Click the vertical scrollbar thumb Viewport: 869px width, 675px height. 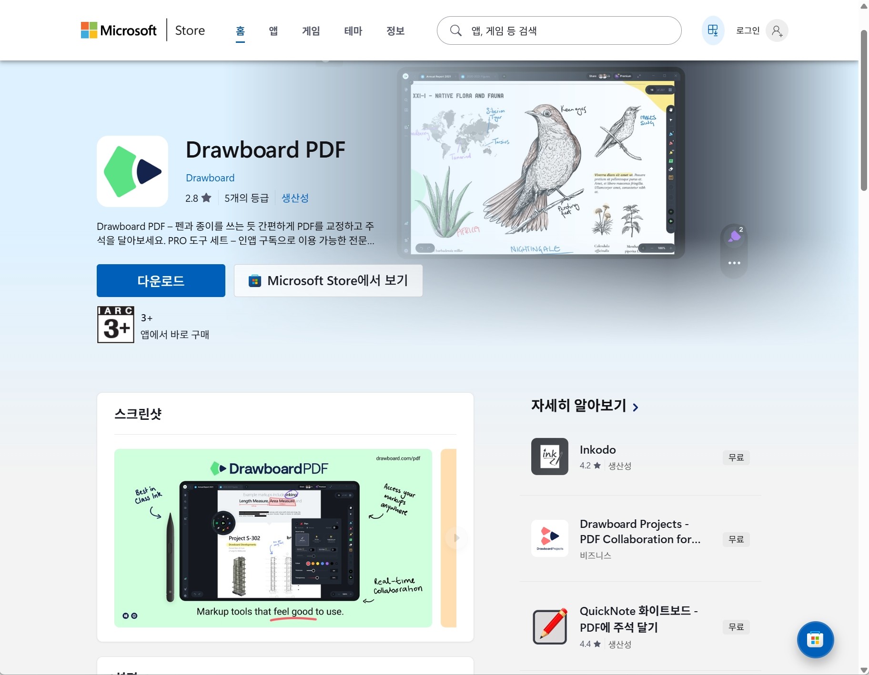coord(864,109)
